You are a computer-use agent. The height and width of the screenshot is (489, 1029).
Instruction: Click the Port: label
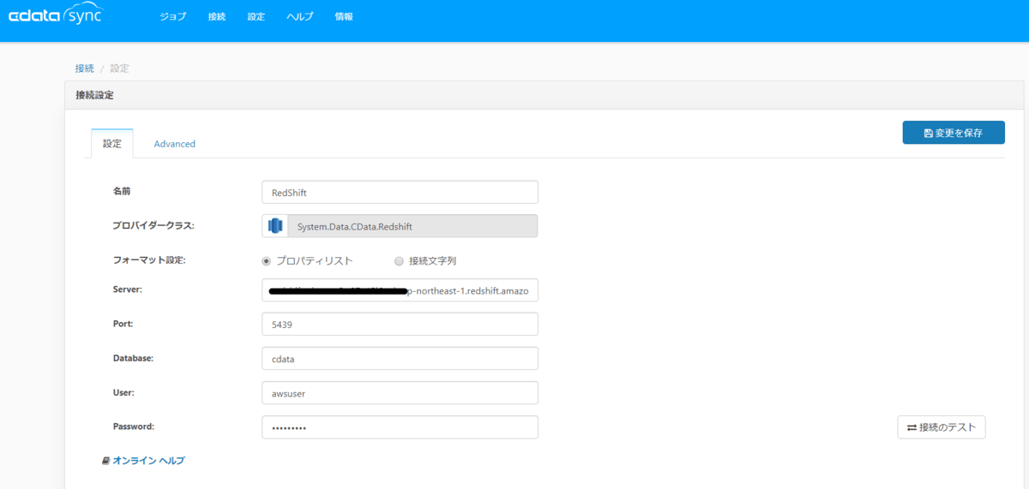pos(123,324)
